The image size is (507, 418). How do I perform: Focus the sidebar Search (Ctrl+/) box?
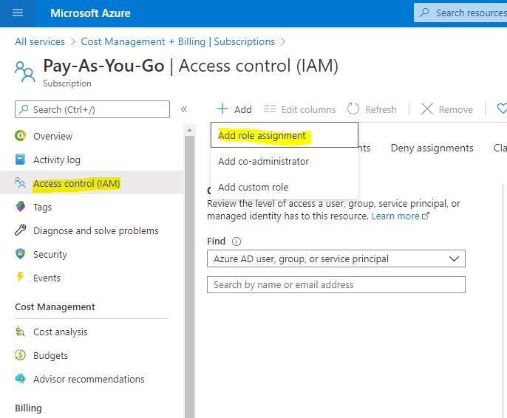click(92, 109)
